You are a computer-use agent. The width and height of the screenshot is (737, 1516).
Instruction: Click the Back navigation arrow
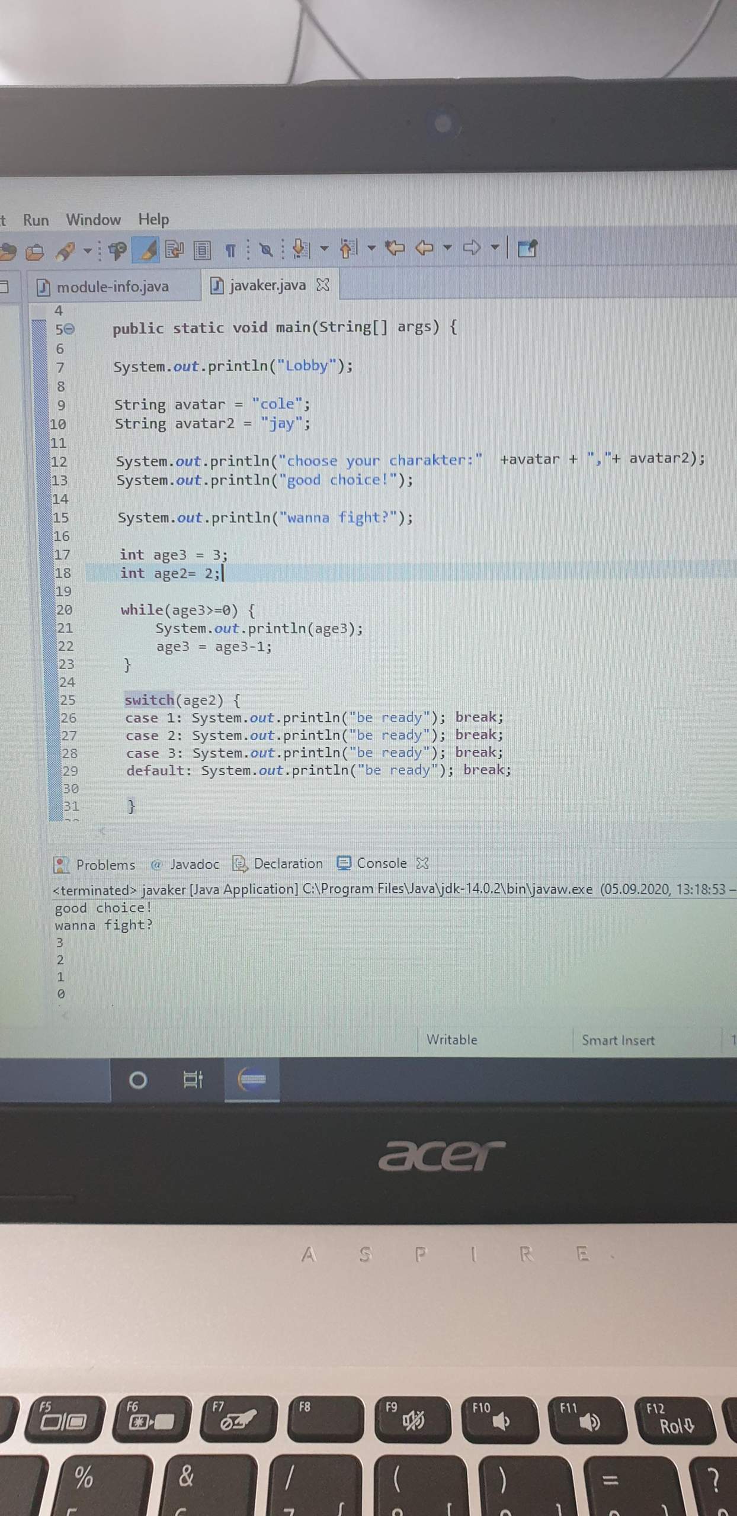click(x=424, y=248)
